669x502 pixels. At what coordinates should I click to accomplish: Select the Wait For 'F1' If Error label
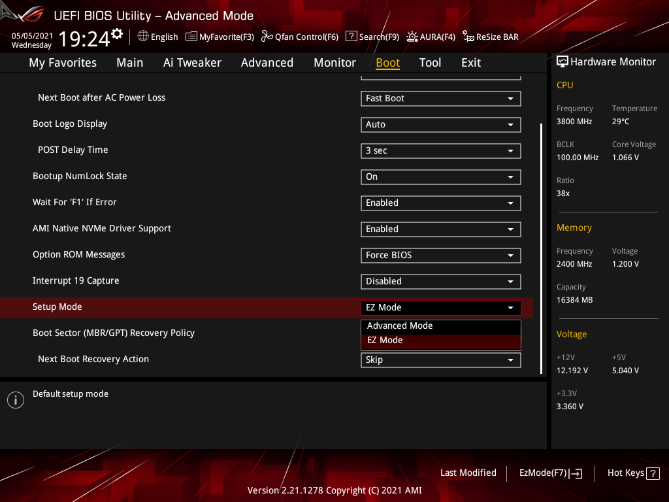pyautogui.click(x=74, y=203)
